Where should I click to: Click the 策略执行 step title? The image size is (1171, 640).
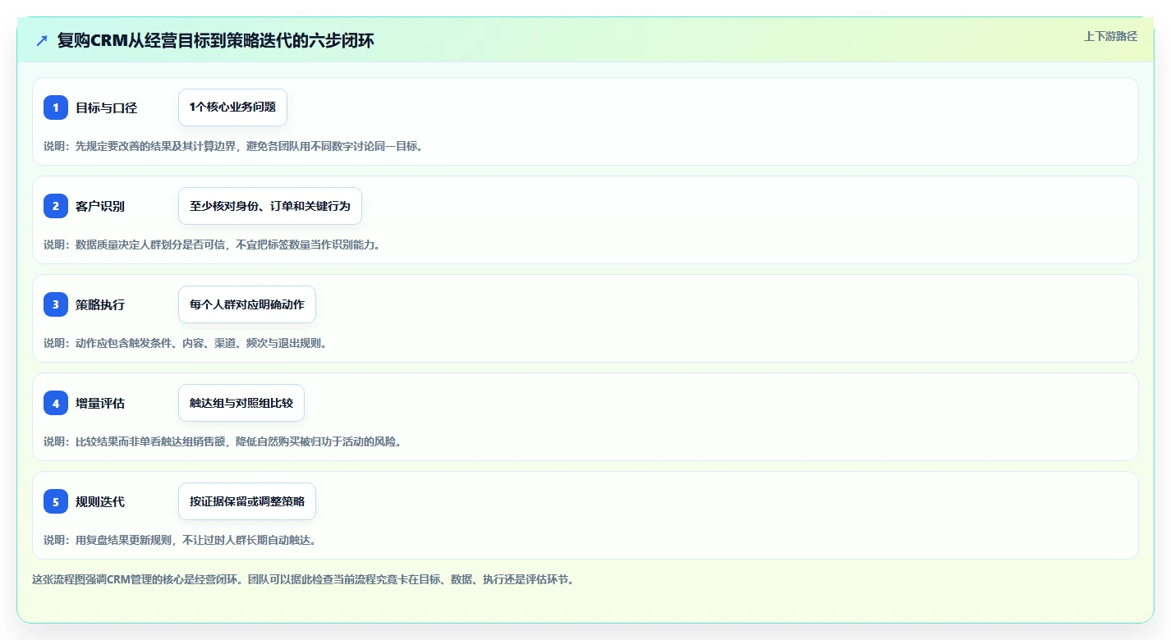[100, 304]
